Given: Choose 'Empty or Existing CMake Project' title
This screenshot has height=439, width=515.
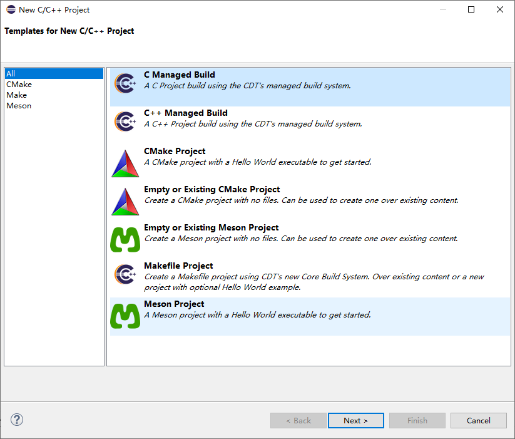Looking at the screenshot, I should [212, 189].
